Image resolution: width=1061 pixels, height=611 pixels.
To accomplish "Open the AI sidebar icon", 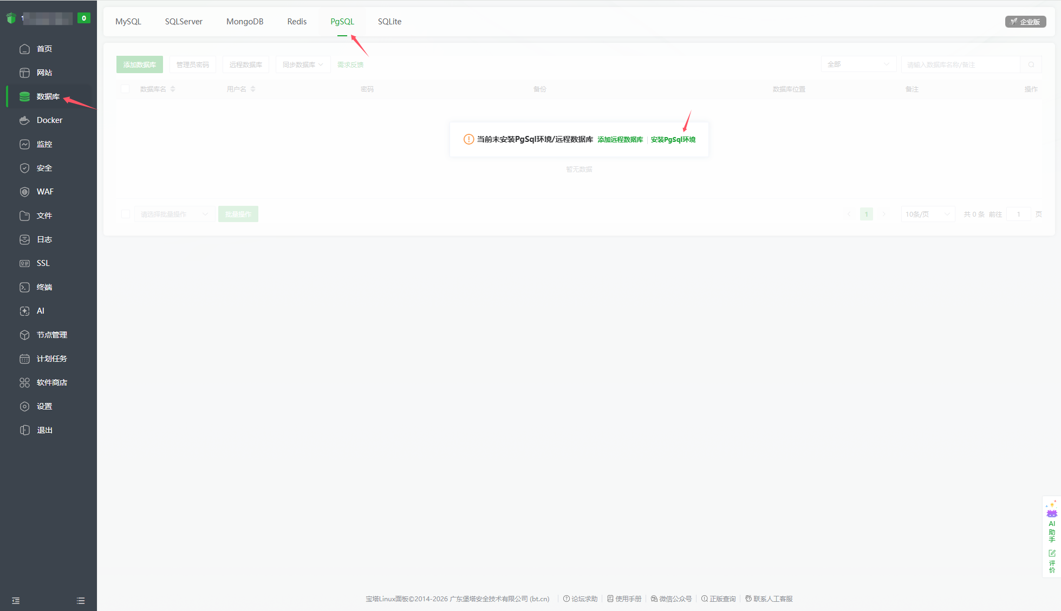I will pos(24,311).
